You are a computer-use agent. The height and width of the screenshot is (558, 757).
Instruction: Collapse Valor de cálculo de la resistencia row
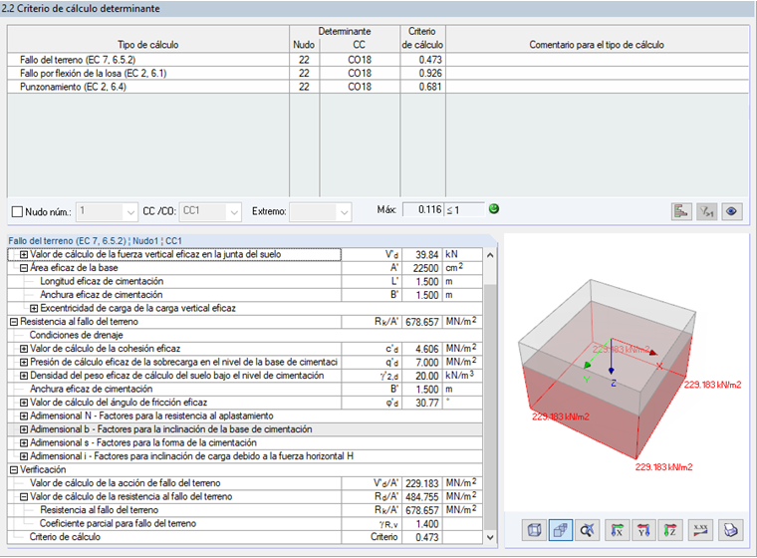[24, 496]
